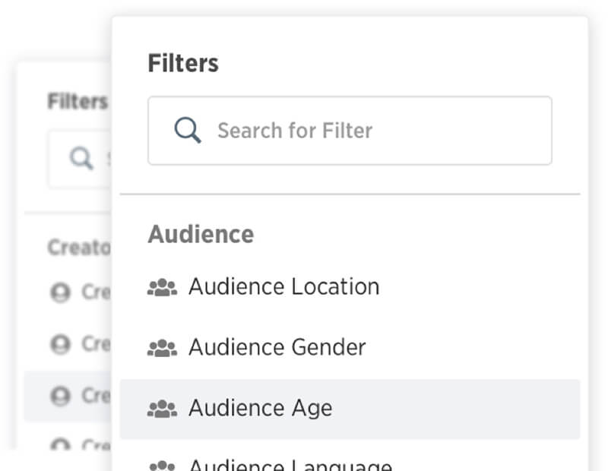Screen dimensions: 608x471
Task: Choose the Audience Gender filter option
Action: pos(350,347)
